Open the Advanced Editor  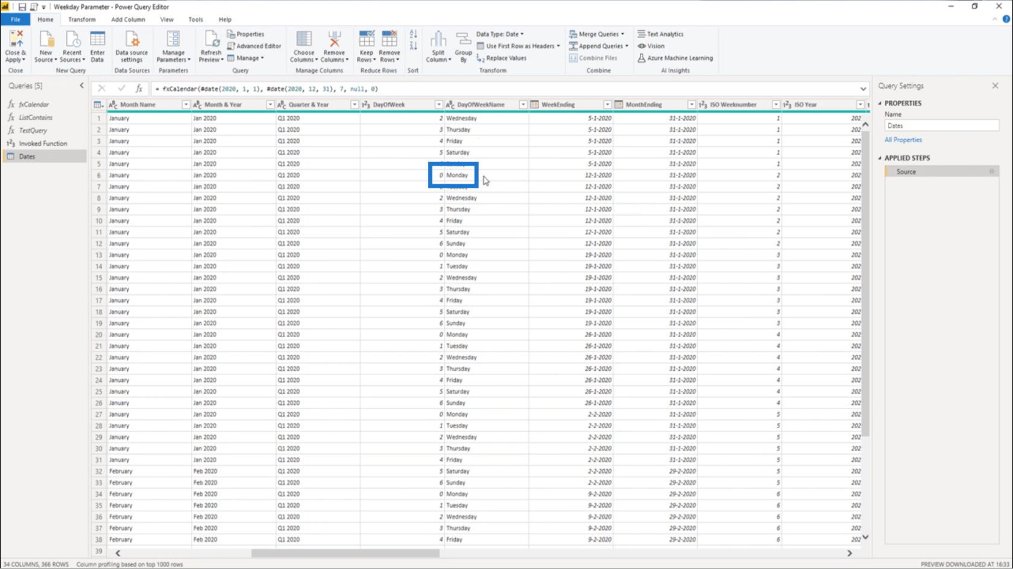254,46
